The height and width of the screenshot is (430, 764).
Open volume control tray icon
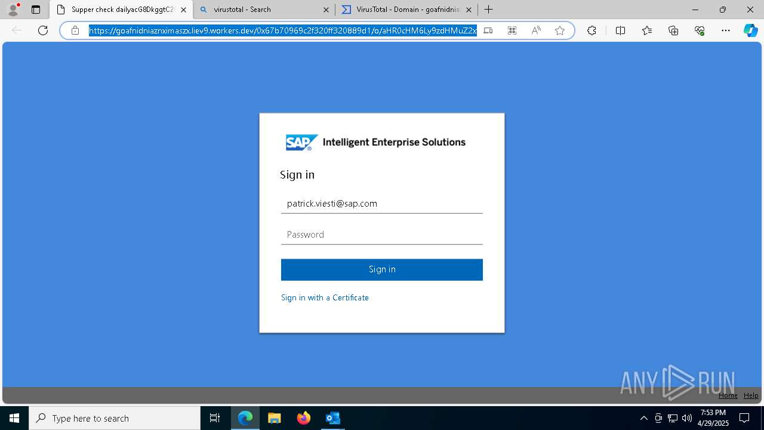(x=687, y=418)
